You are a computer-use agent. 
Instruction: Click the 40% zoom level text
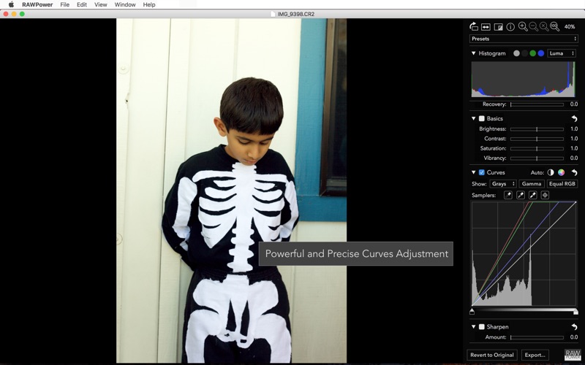coord(570,27)
